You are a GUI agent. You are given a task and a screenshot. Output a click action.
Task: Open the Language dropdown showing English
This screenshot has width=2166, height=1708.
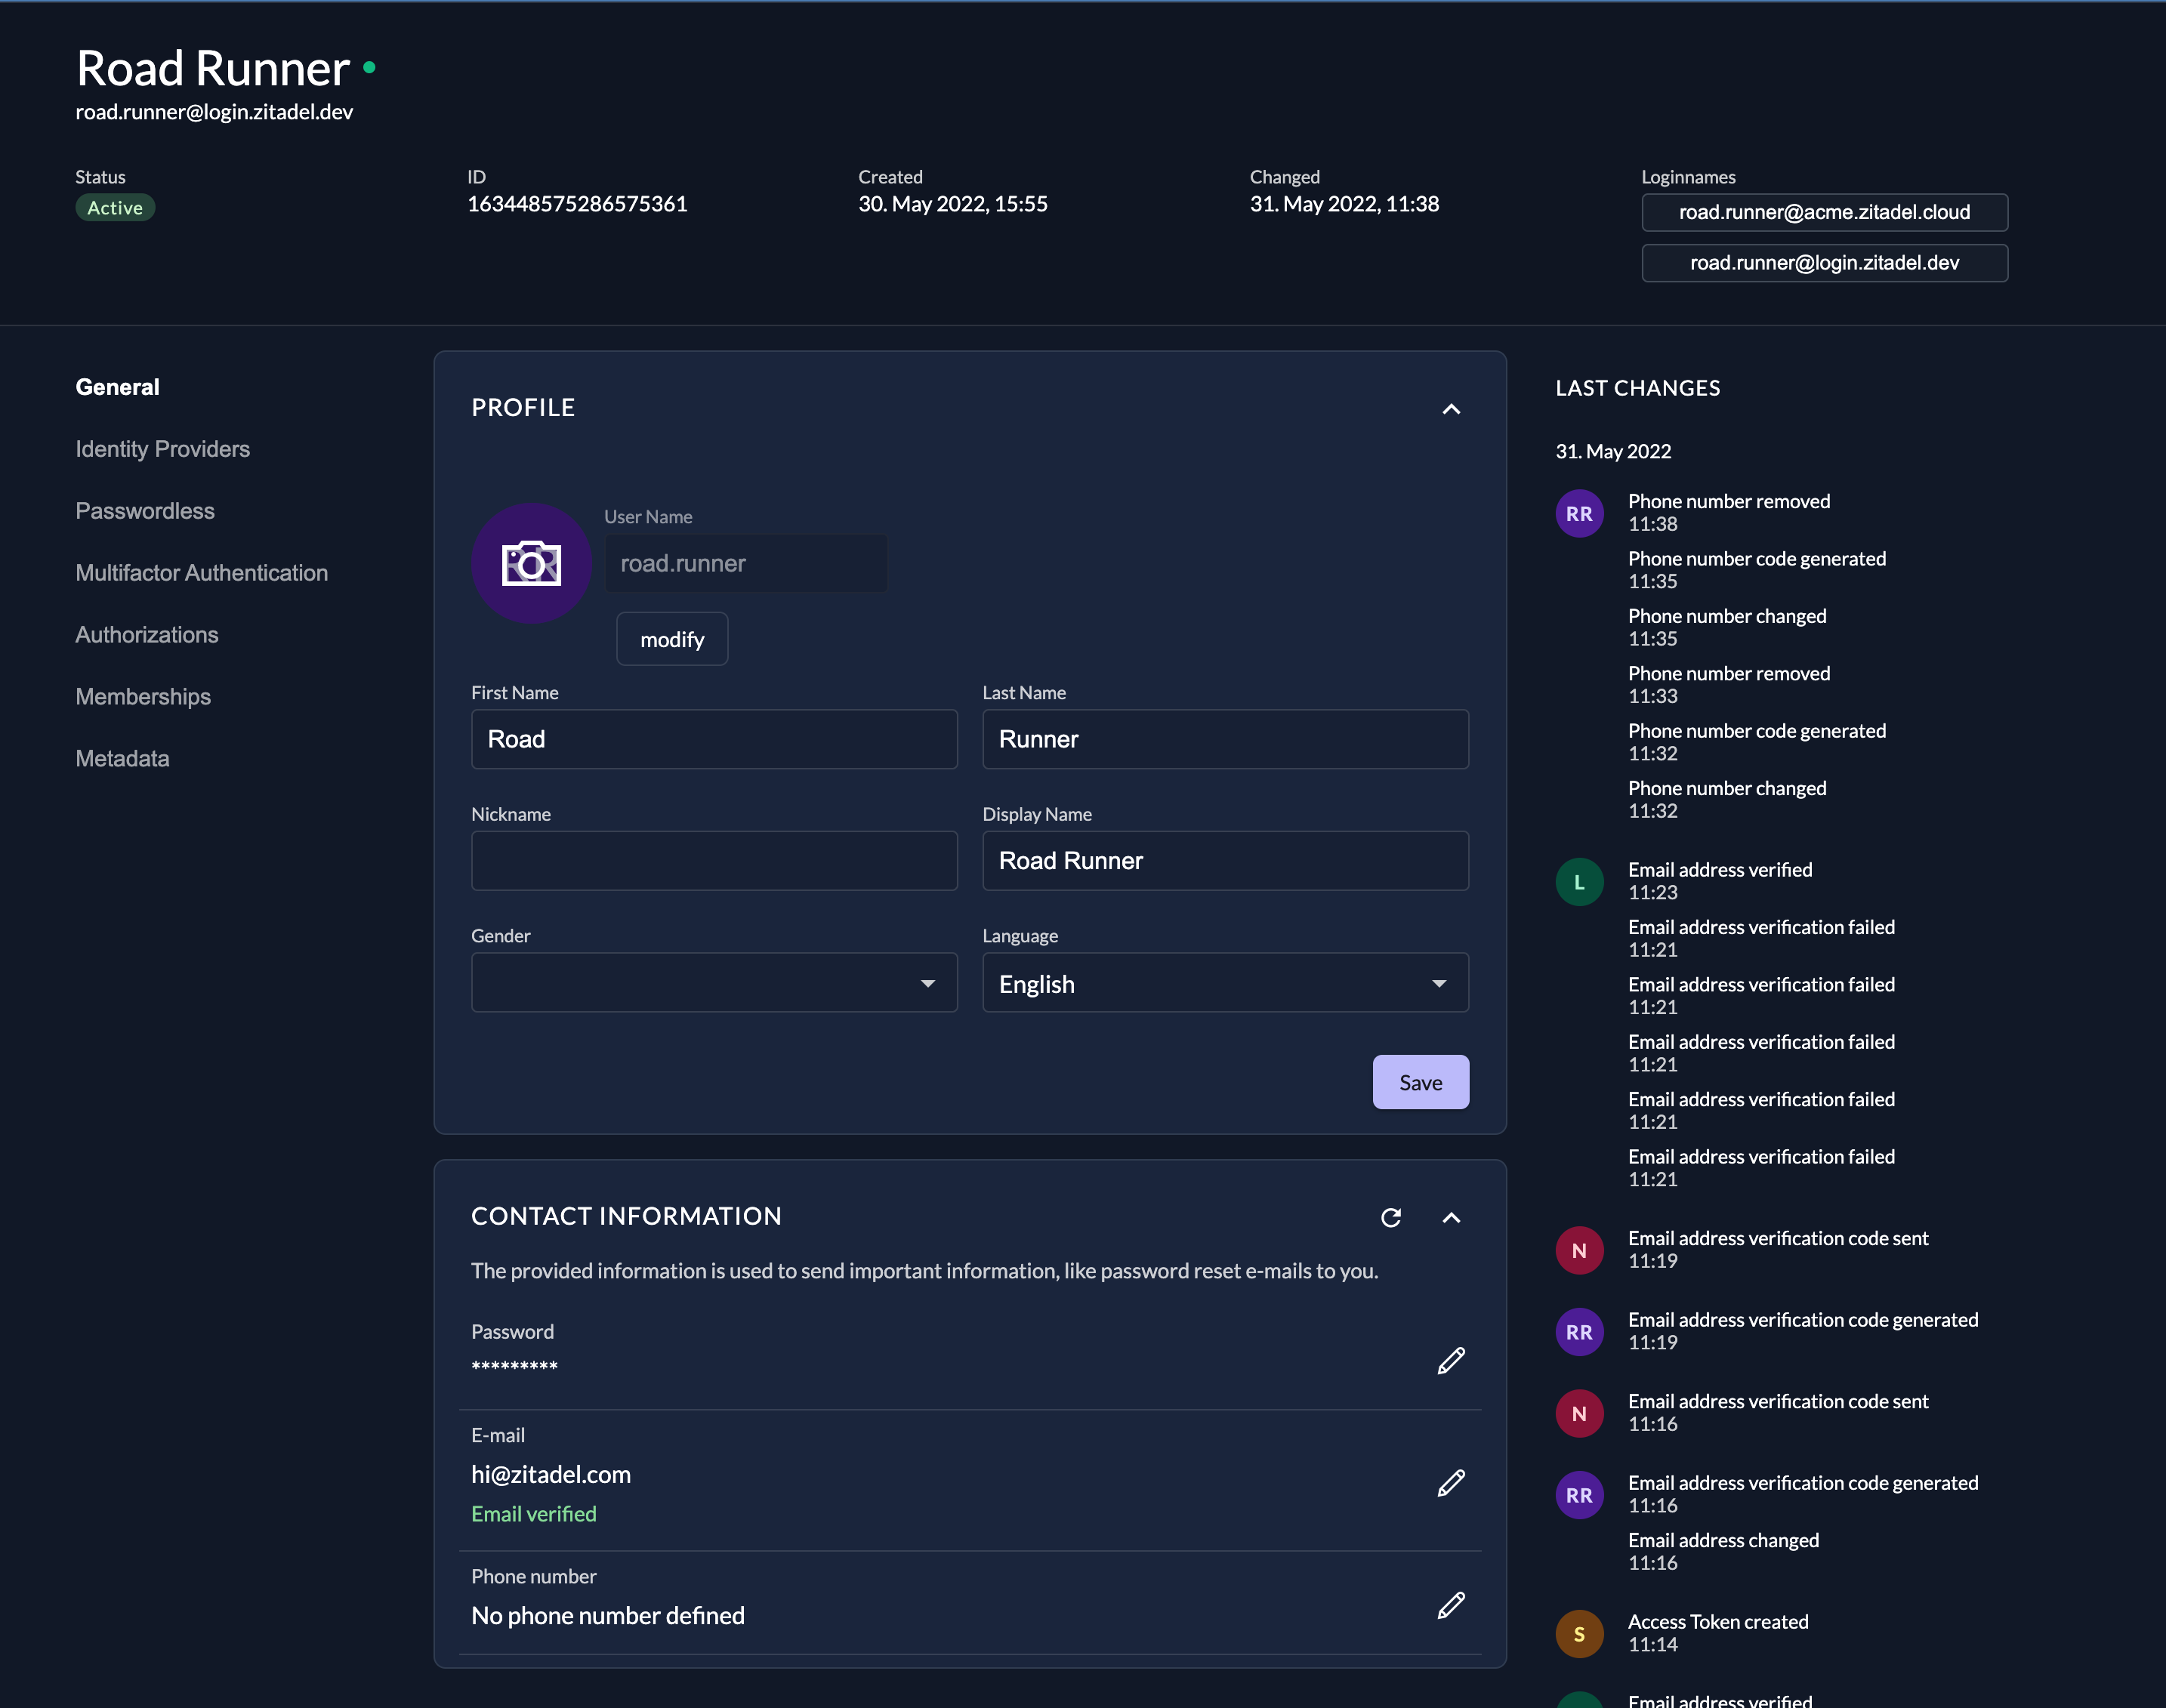coord(1225,983)
